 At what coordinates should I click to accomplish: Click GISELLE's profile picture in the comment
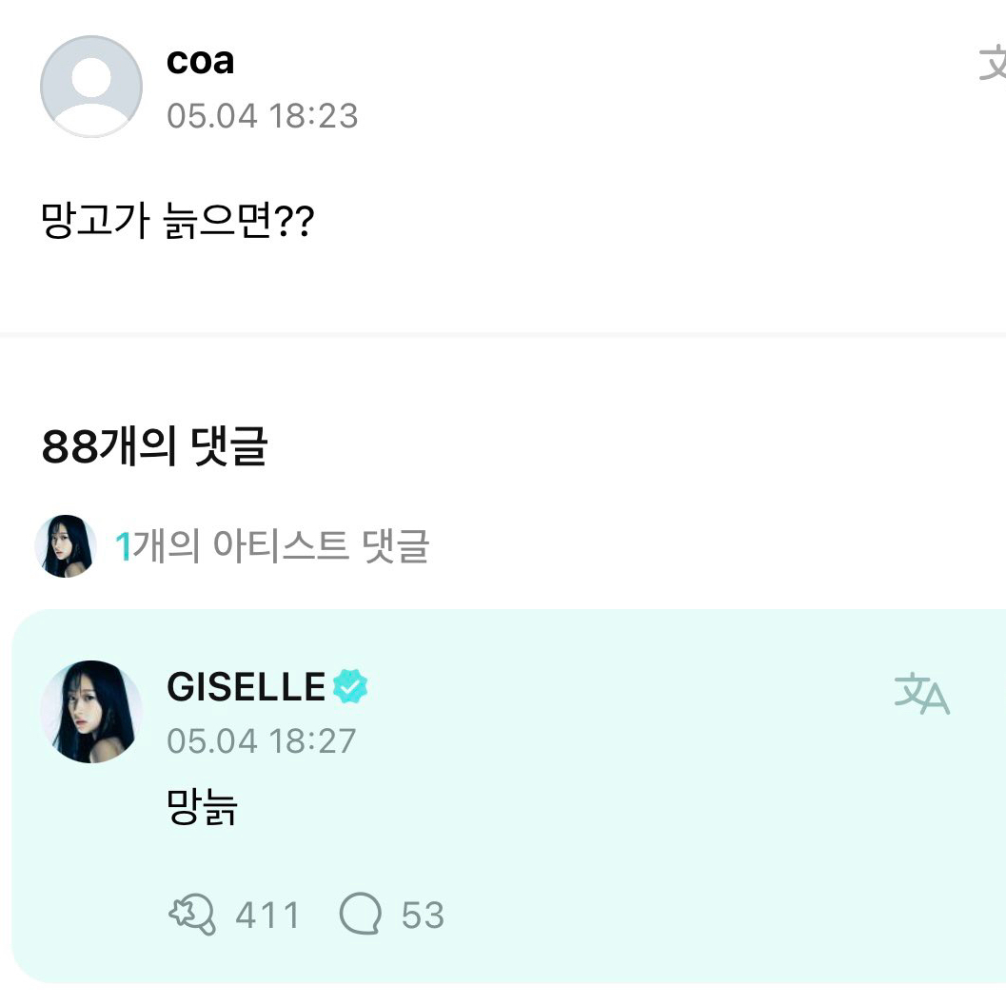click(91, 711)
